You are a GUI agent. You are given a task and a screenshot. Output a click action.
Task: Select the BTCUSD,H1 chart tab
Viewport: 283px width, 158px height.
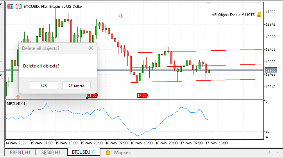tap(83, 152)
